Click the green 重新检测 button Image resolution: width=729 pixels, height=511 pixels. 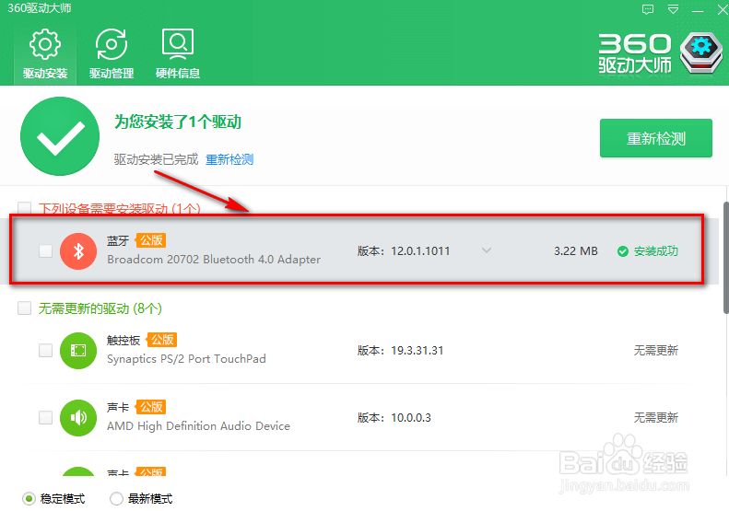[655, 138]
